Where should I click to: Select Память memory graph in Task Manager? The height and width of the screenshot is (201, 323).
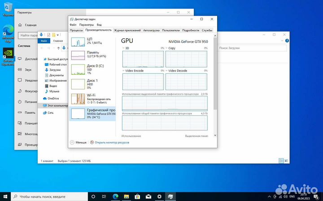coord(92,55)
